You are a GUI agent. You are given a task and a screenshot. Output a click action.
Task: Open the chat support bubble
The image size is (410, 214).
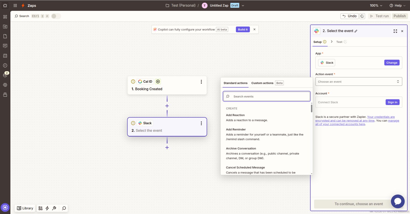(x=398, y=201)
